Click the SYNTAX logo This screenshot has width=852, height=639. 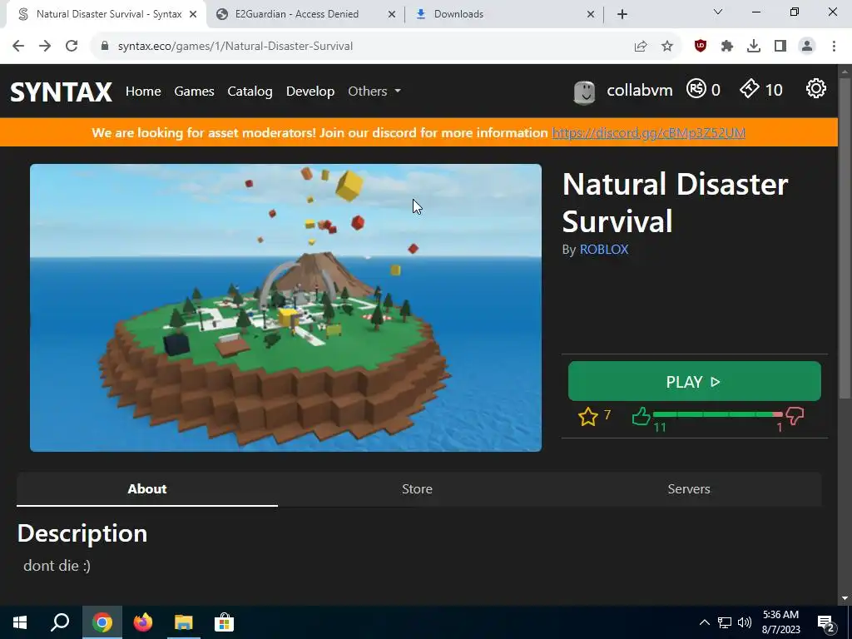pyautogui.click(x=62, y=92)
